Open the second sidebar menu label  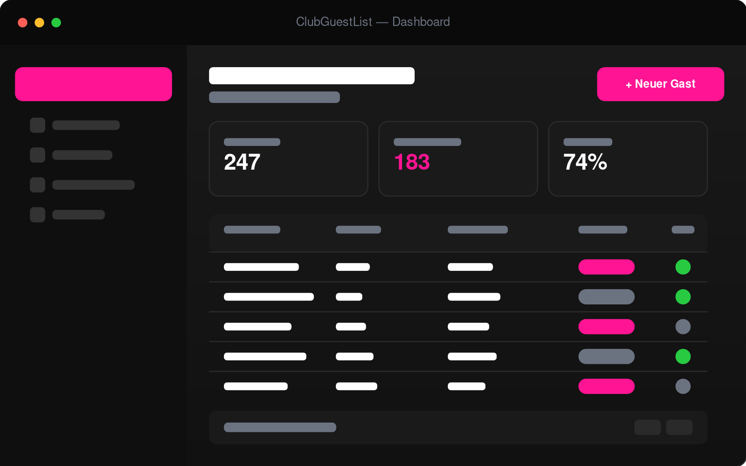82,155
